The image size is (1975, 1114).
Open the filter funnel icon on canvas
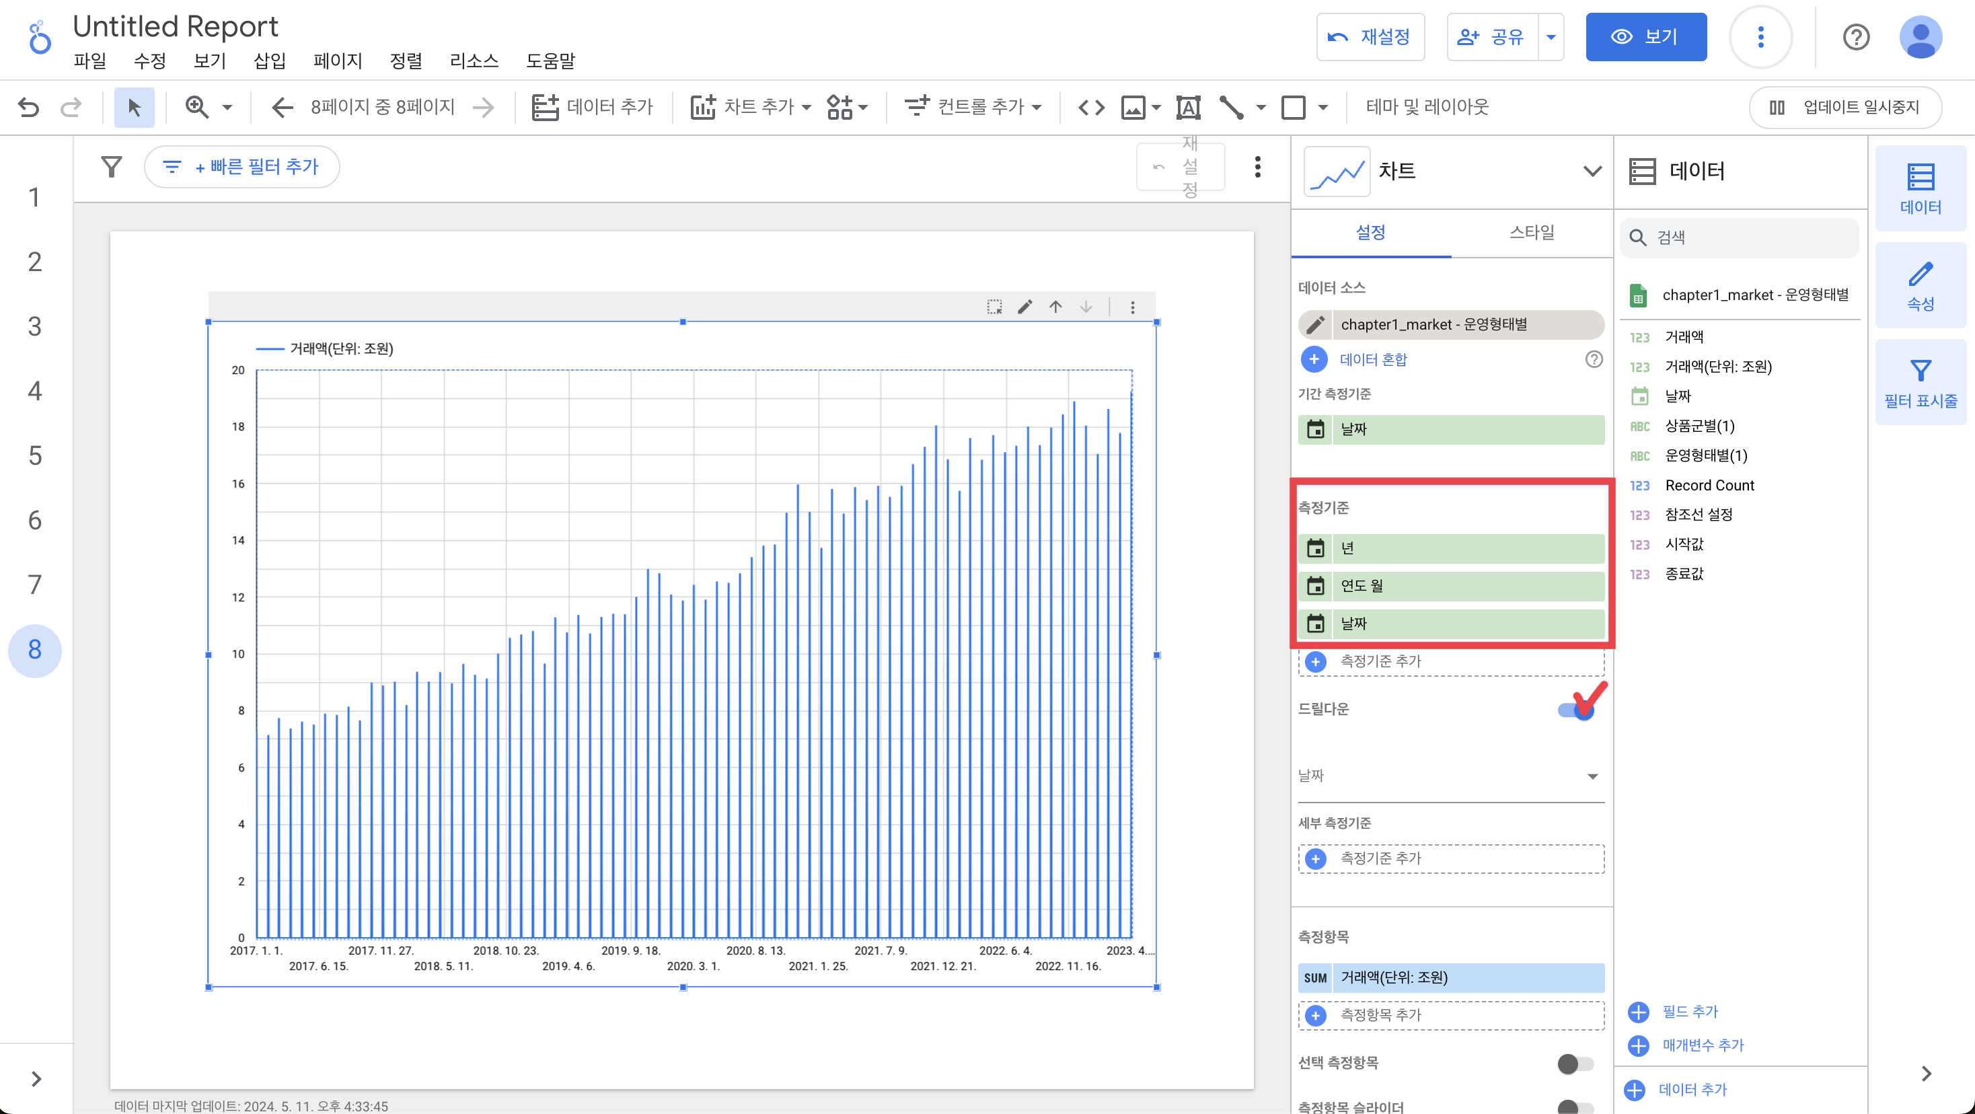pos(112,166)
